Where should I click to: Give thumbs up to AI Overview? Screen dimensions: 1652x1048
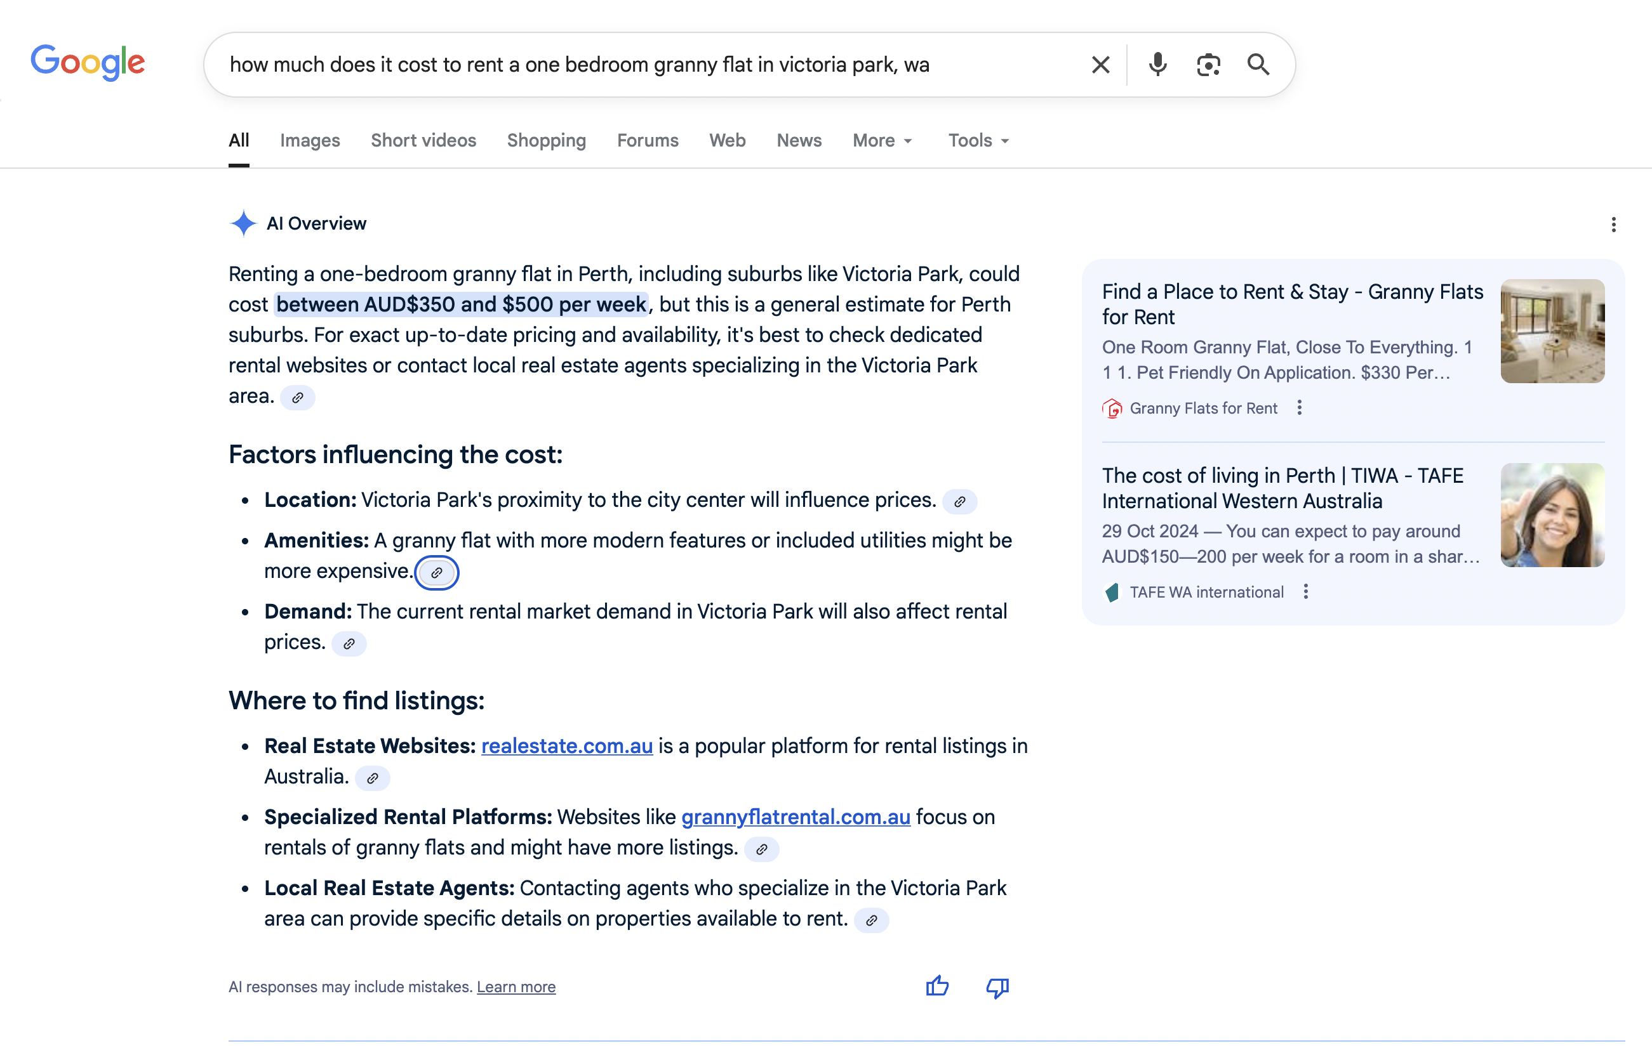pos(937,986)
